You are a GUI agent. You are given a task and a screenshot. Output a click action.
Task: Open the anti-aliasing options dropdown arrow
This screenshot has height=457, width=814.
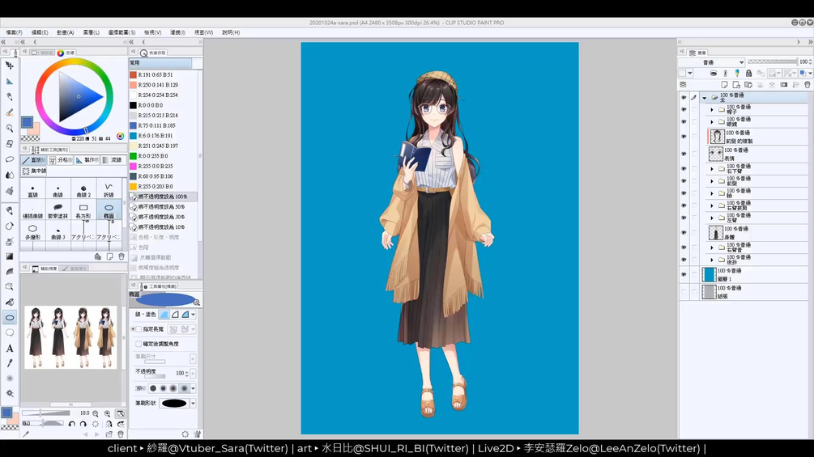(193, 388)
